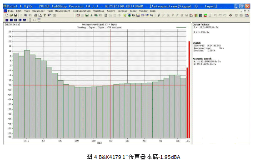Viewport: 255px width, 168px height.
Task: Click the black floppy Save icon
Action: [x=15, y=15]
